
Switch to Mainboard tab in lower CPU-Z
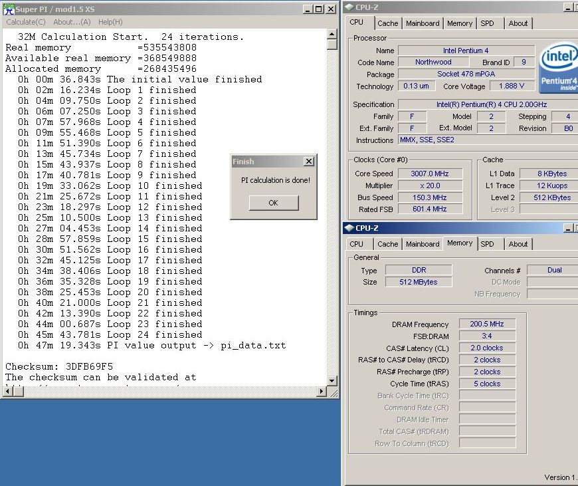[423, 244]
